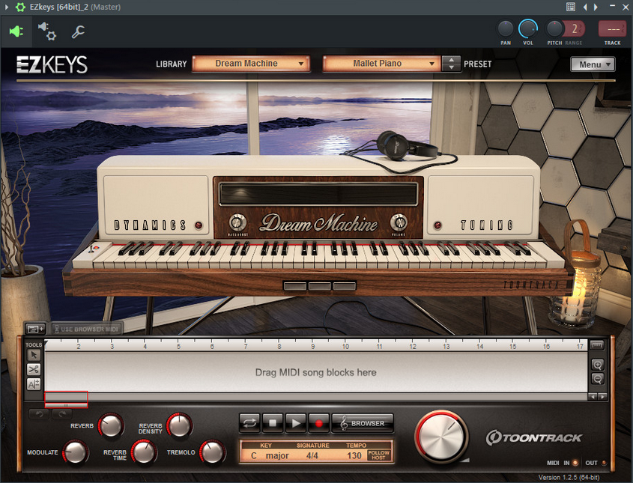The height and width of the screenshot is (483, 633).
Task: Toggle the plugin speaker mute icon
Action: point(16,31)
